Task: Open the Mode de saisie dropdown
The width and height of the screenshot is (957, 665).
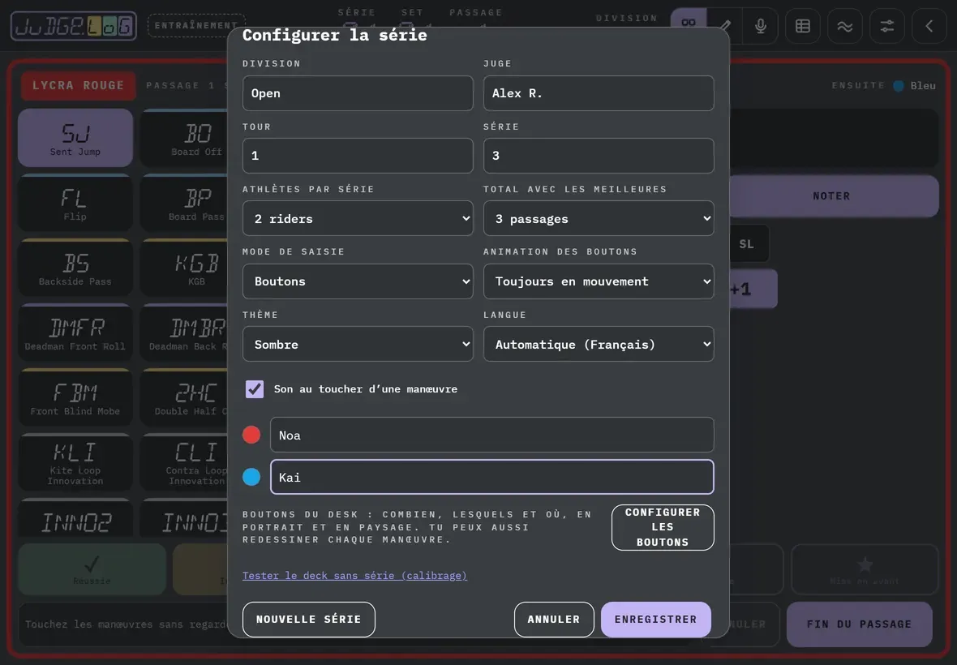Action: pos(358,281)
